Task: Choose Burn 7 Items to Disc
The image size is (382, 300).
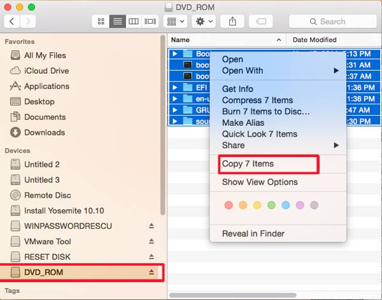Action: click(278, 111)
